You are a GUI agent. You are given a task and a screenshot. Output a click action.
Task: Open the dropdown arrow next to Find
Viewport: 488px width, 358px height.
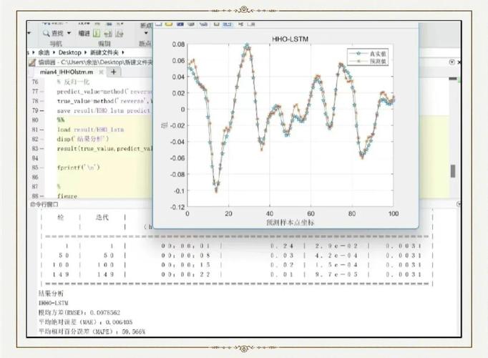[x=69, y=33]
